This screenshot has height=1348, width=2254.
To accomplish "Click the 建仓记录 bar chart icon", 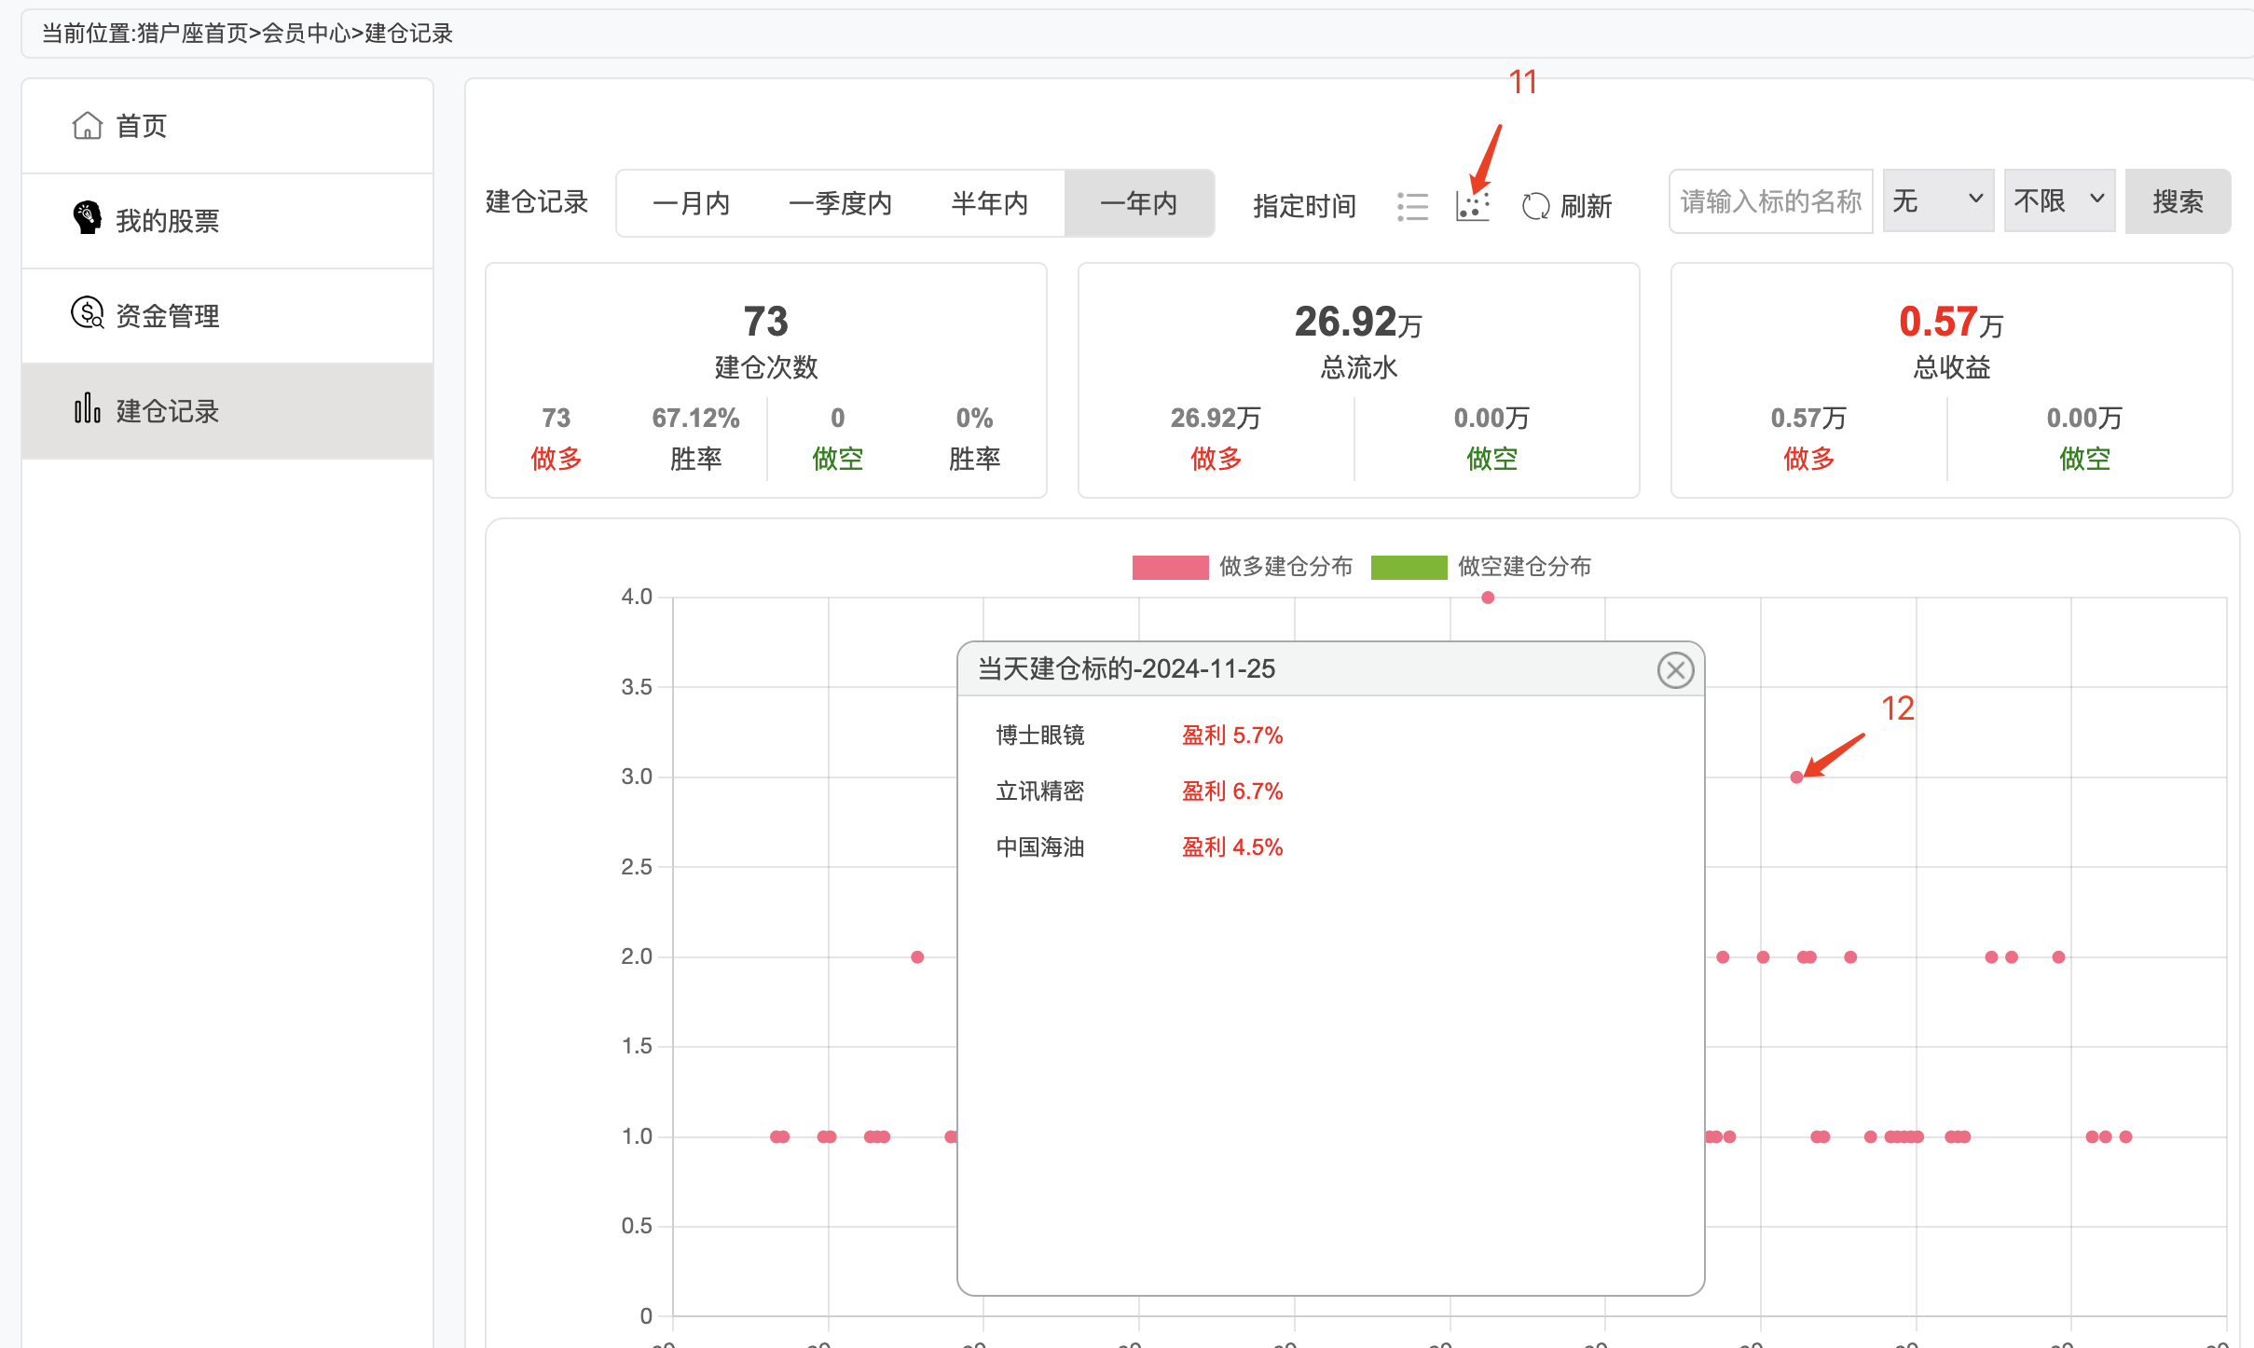I will coord(88,408).
